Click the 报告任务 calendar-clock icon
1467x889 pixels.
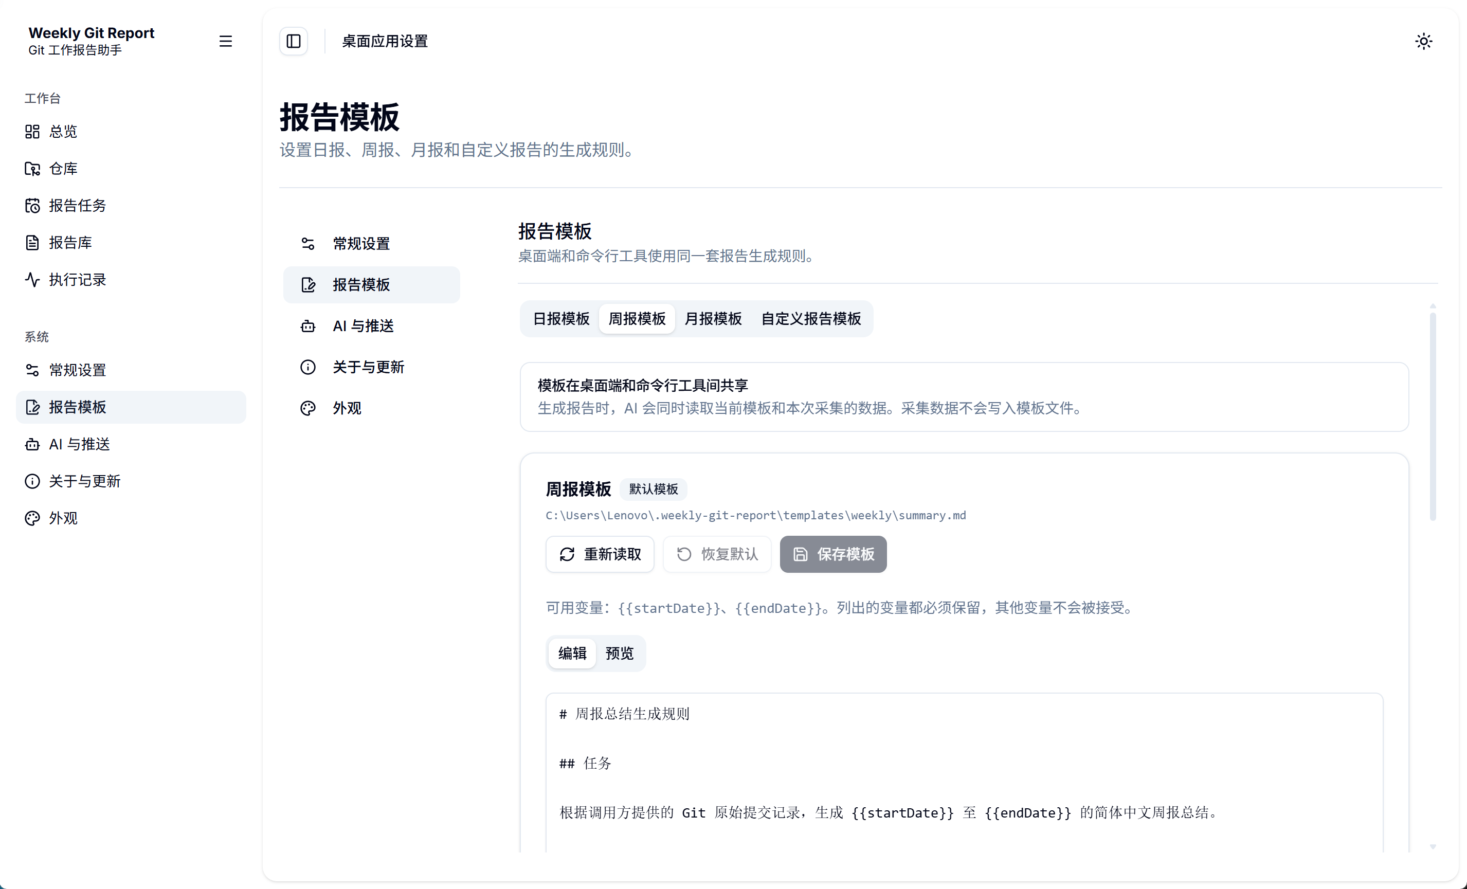[32, 206]
